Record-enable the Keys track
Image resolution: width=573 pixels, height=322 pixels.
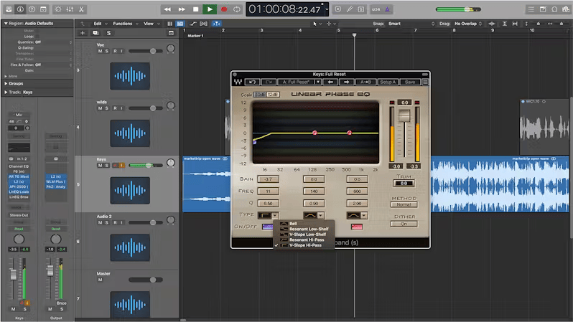[x=115, y=166]
